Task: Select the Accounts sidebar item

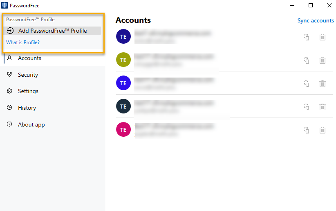Action: click(x=29, y=58)
